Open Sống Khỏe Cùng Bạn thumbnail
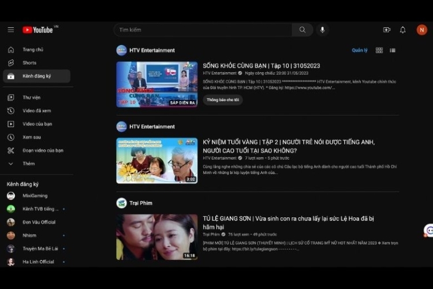This screenshot has width=433, height=289. (x=157, y=84)
